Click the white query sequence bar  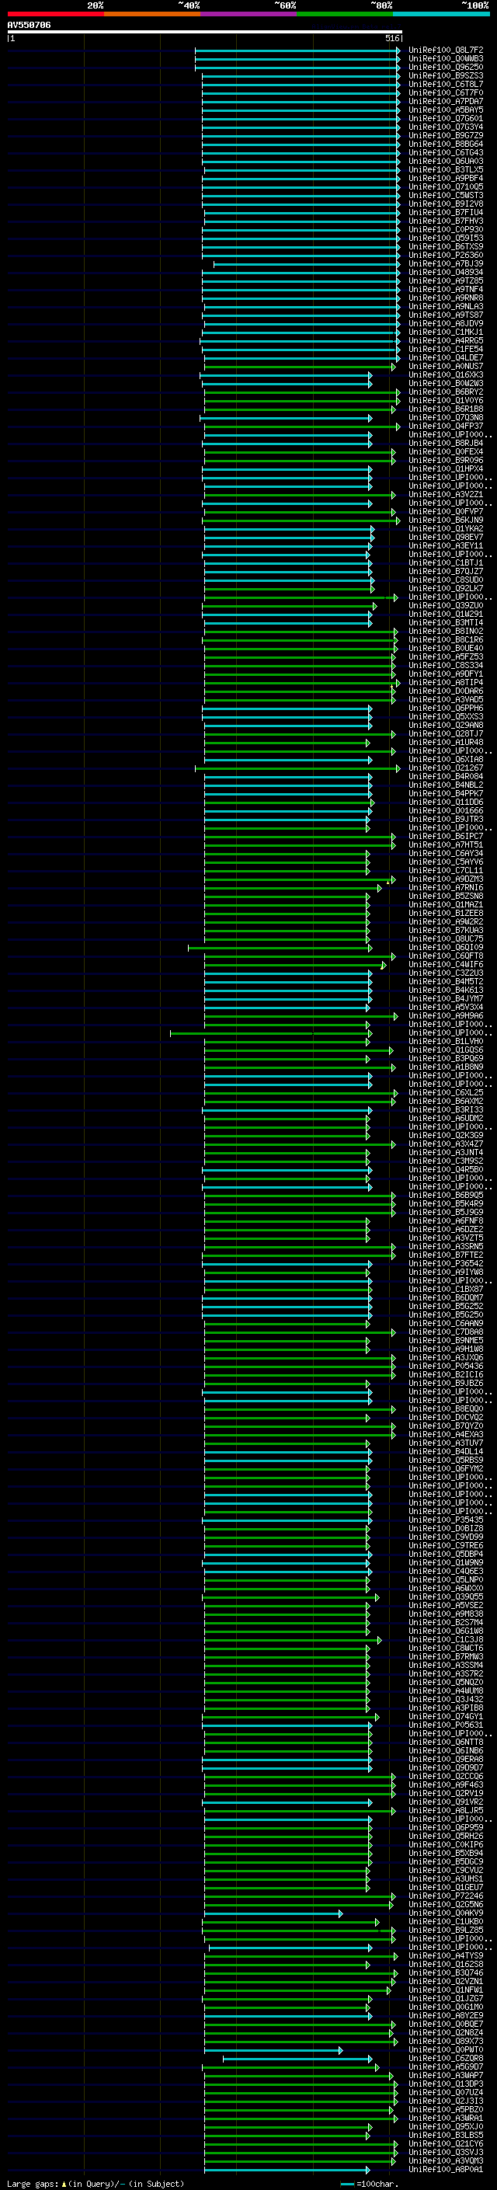(x=205, y=31)
